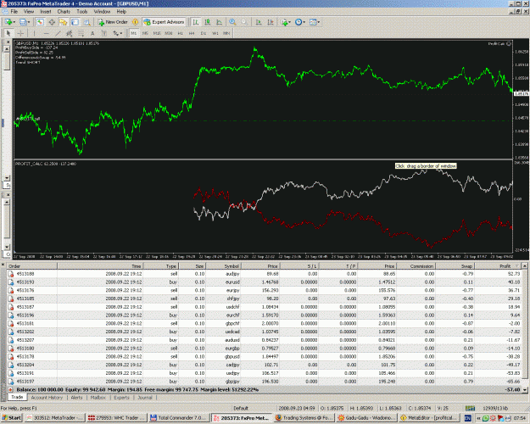This screenshot has width=530, height=424.
Task: Select the Text Label tool
Action: pyautogui.click(x=104, y=33)
